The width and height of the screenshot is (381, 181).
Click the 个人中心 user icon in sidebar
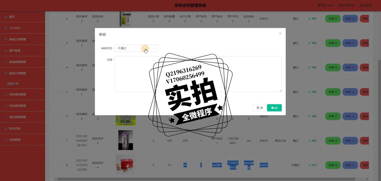pos(6,28)
